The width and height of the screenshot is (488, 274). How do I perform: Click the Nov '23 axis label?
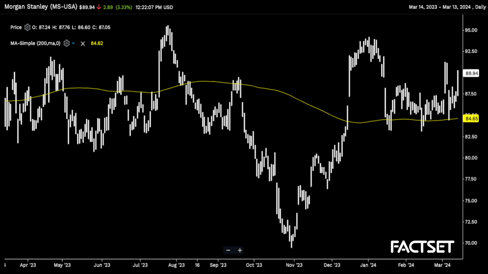(x=294, y=265)
